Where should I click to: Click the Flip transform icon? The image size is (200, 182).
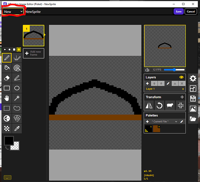click(x=149, y=106)
